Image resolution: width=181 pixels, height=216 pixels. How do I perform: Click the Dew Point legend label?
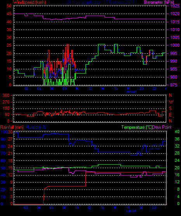click(x=162, y=127)
